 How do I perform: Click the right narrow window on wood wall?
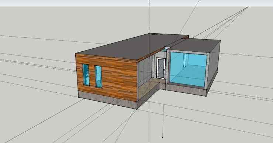point(99,76)
